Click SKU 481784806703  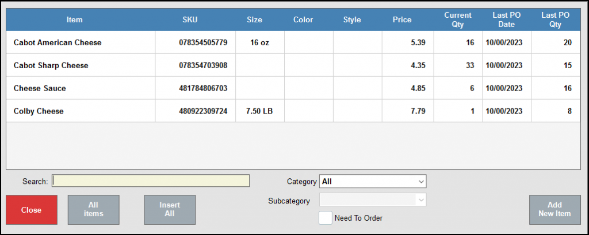203,88
